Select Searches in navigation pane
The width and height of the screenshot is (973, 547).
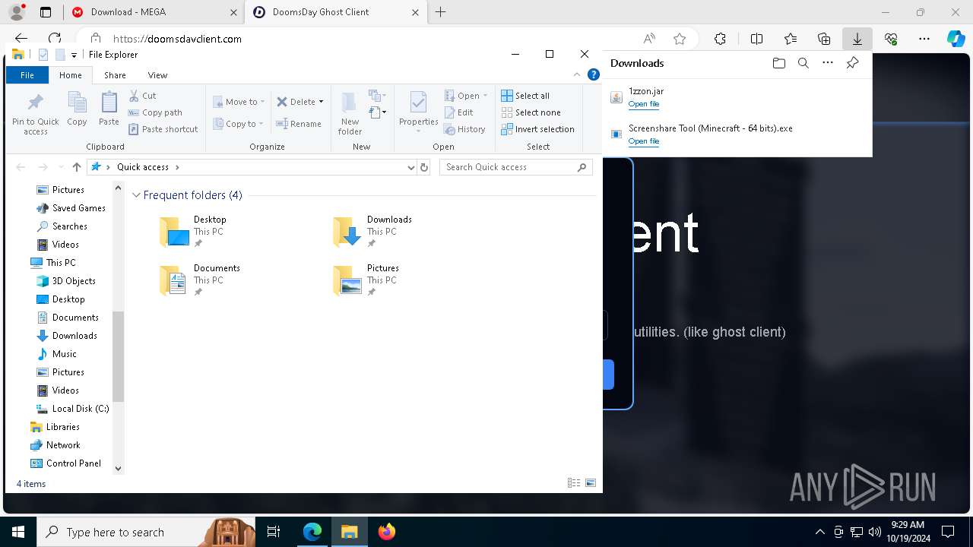pyautogui.click(x=62, y=226)
